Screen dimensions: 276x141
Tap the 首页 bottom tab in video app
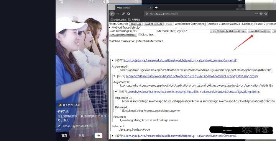(64, 136)
